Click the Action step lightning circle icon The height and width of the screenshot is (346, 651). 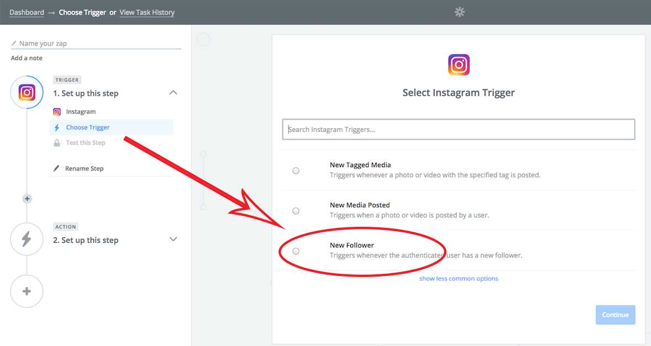(27, 239)
